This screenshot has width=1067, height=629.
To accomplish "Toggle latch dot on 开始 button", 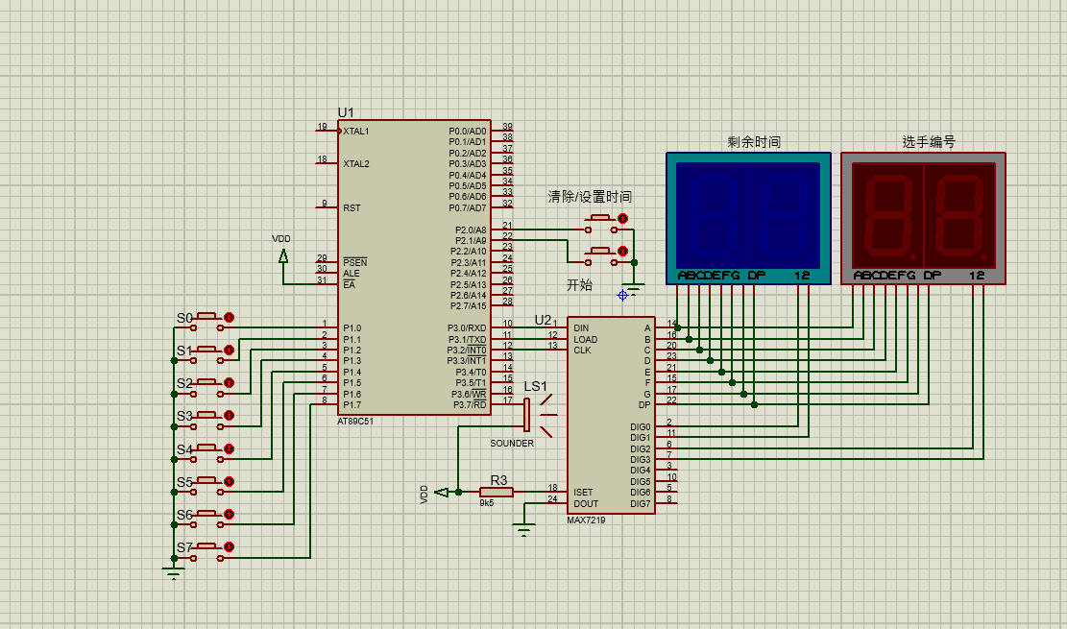I will [622, 252].
